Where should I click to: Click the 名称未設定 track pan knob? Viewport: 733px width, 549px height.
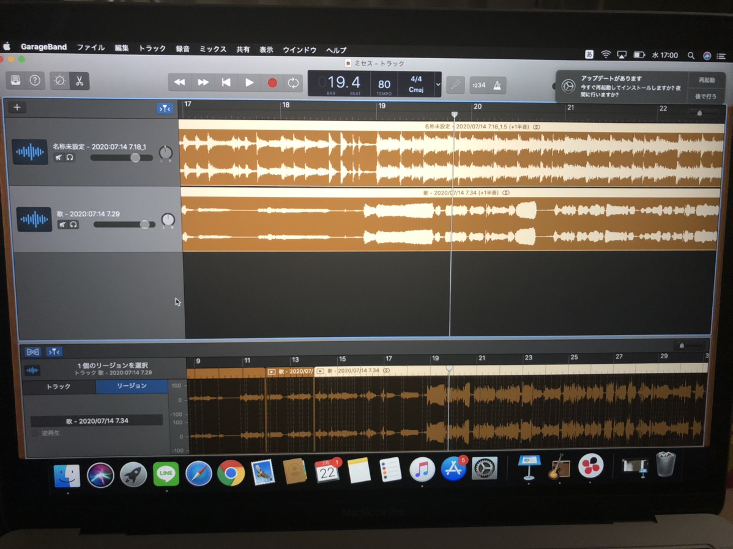[165, 152]
